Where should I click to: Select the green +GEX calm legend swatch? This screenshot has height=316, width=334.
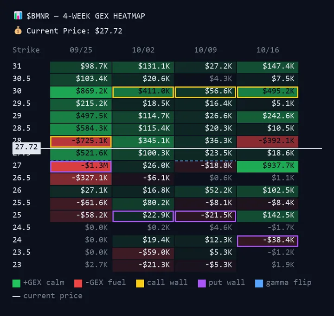(16, 283)
